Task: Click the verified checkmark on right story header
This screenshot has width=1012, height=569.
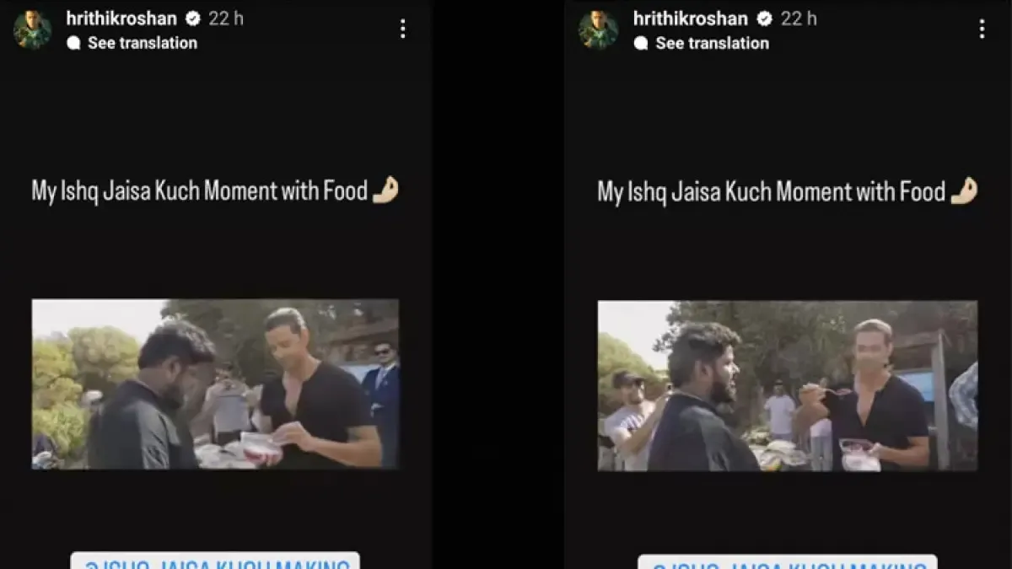Action: coord(765,18)
